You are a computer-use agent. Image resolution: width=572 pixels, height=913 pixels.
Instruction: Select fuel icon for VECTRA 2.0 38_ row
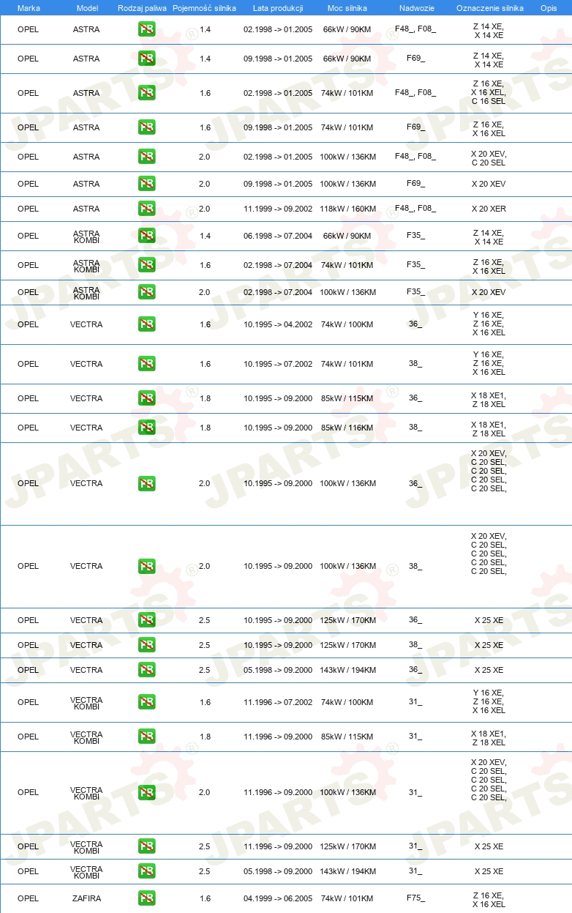(x=146, y=566)
